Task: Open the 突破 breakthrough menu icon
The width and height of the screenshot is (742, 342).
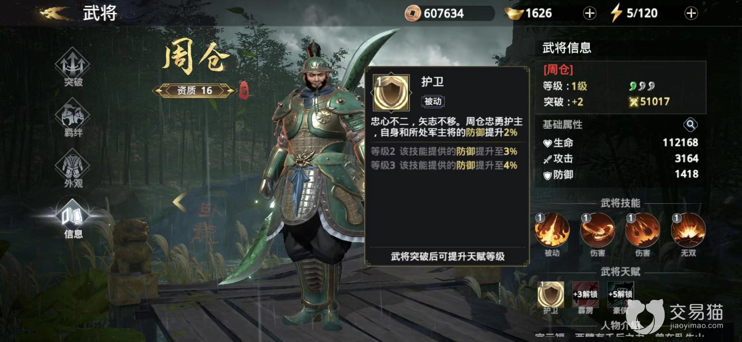Action: coord(73,67)
